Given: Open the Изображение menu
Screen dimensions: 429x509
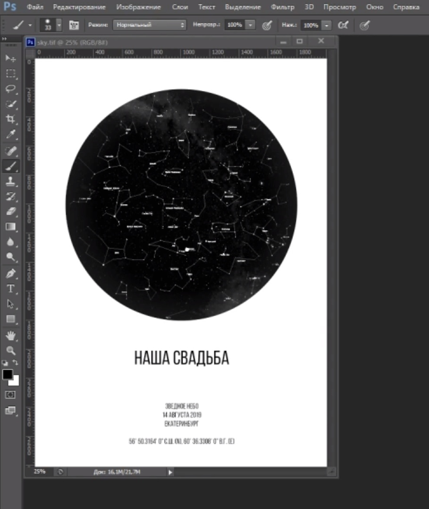Looking at the screenshot, I should [138, 7].
